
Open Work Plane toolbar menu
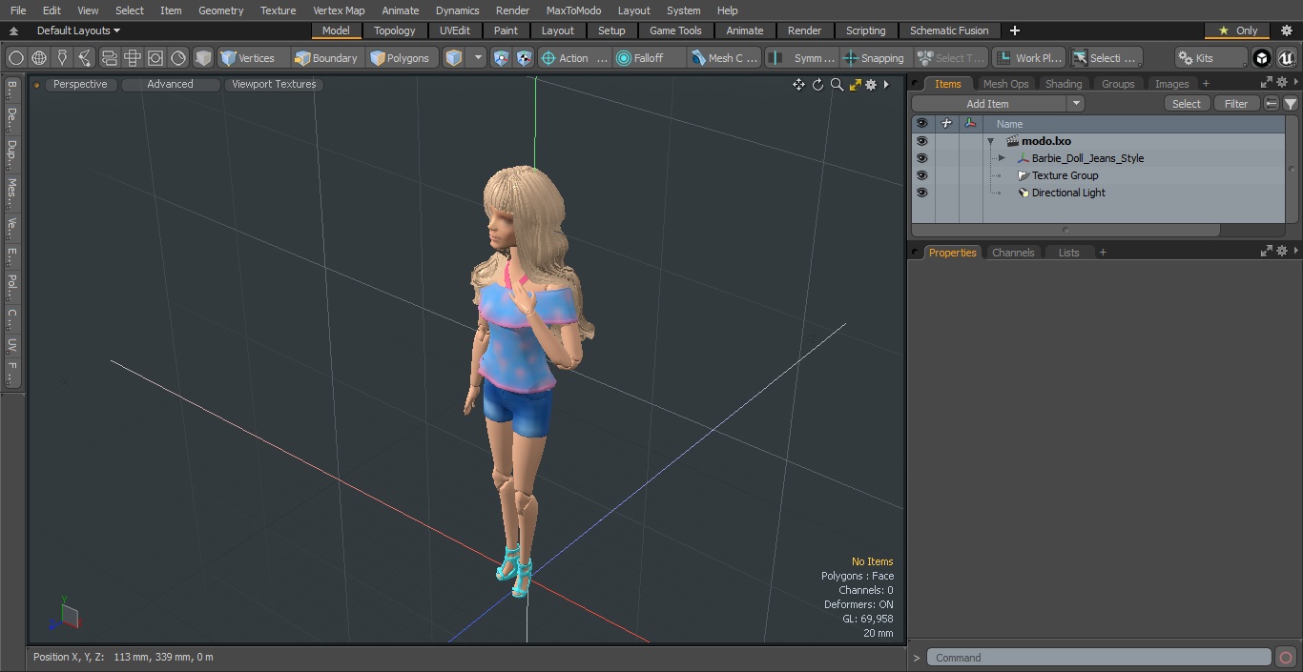click(1027, 58)
